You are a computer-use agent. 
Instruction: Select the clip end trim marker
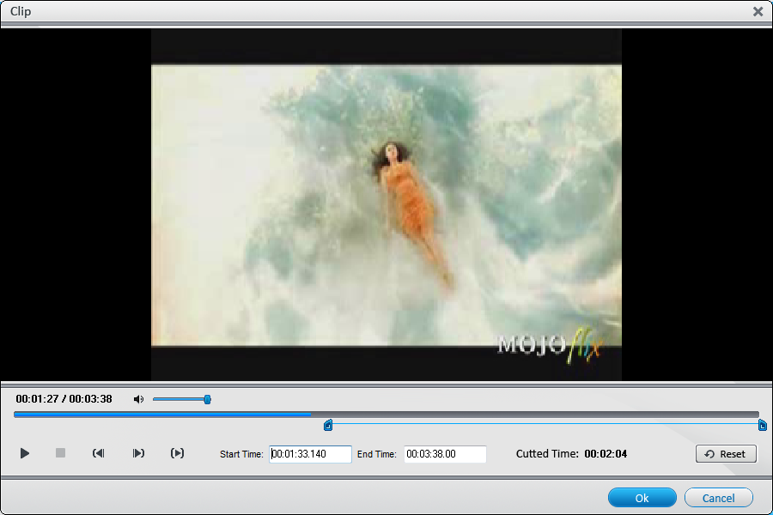click(762, 426)
